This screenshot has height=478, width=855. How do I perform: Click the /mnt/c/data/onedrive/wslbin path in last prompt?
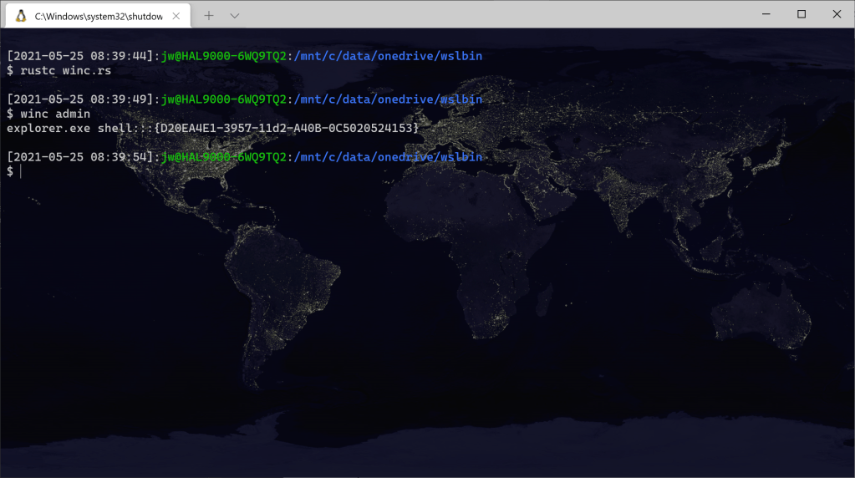[387, 157]
